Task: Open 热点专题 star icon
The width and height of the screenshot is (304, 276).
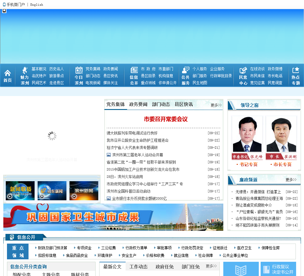Action: (296, 70)
